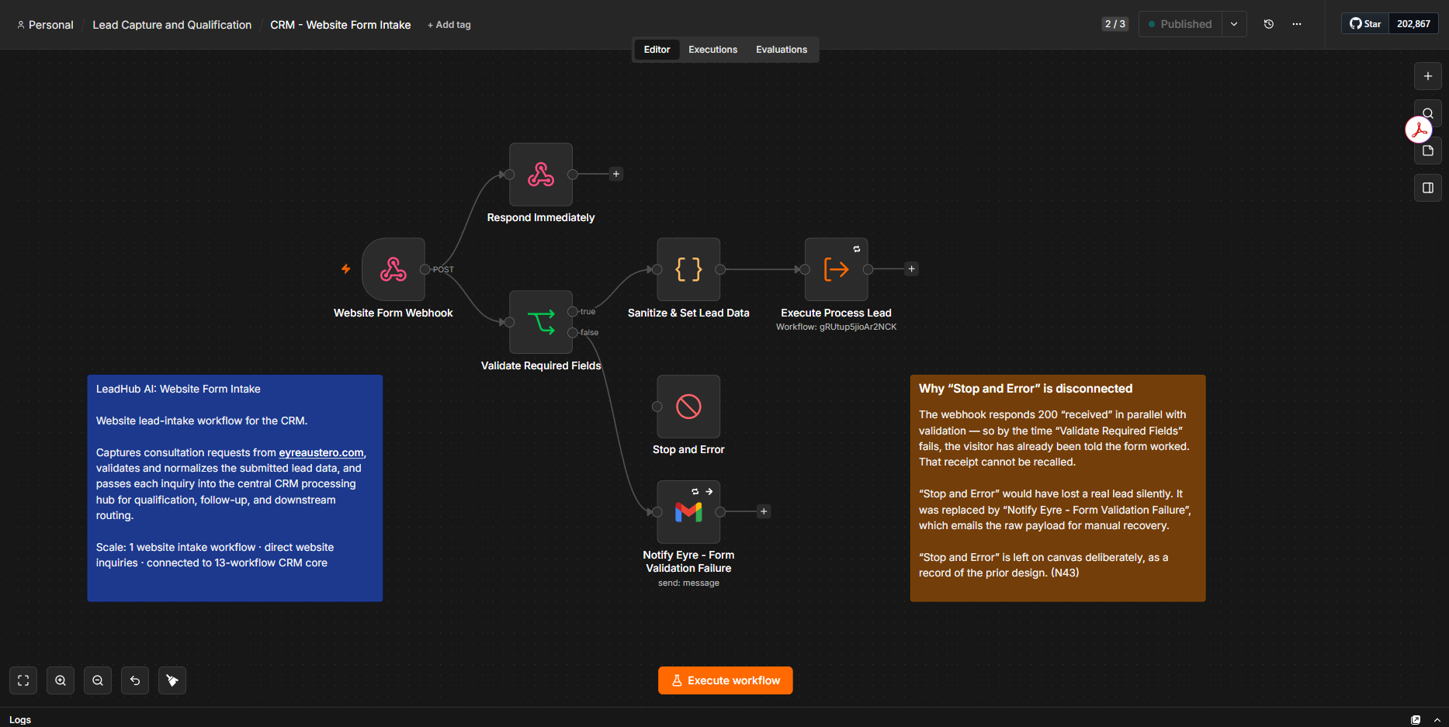
Task: Click the zoom in magnifier icon
Action: point(61,680)
